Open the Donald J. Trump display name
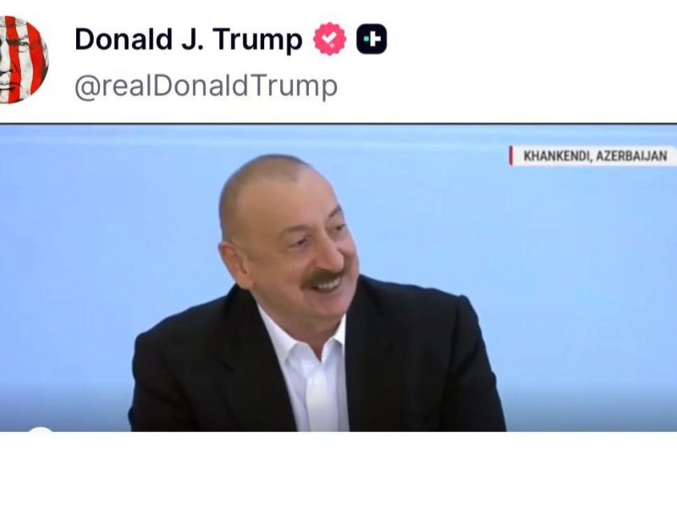This screenshot has width=677, height=508. click(x=188, y=40)
